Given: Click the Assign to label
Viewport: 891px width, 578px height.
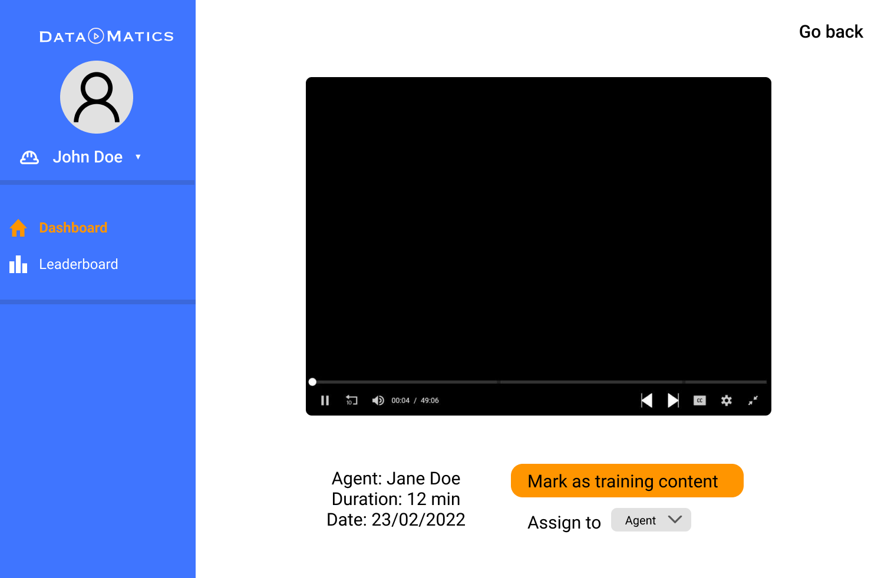Looking at the screenshot, I should pos(564,523).
